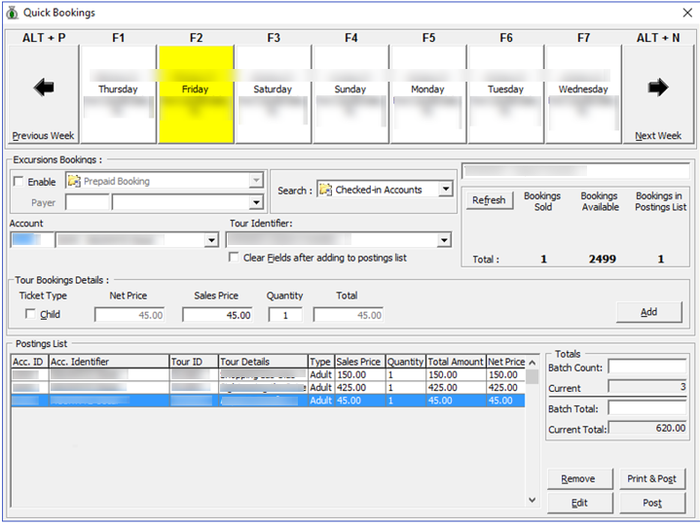
Task: Select the highlighted posting row with 45.00
Action: [268, 401]
